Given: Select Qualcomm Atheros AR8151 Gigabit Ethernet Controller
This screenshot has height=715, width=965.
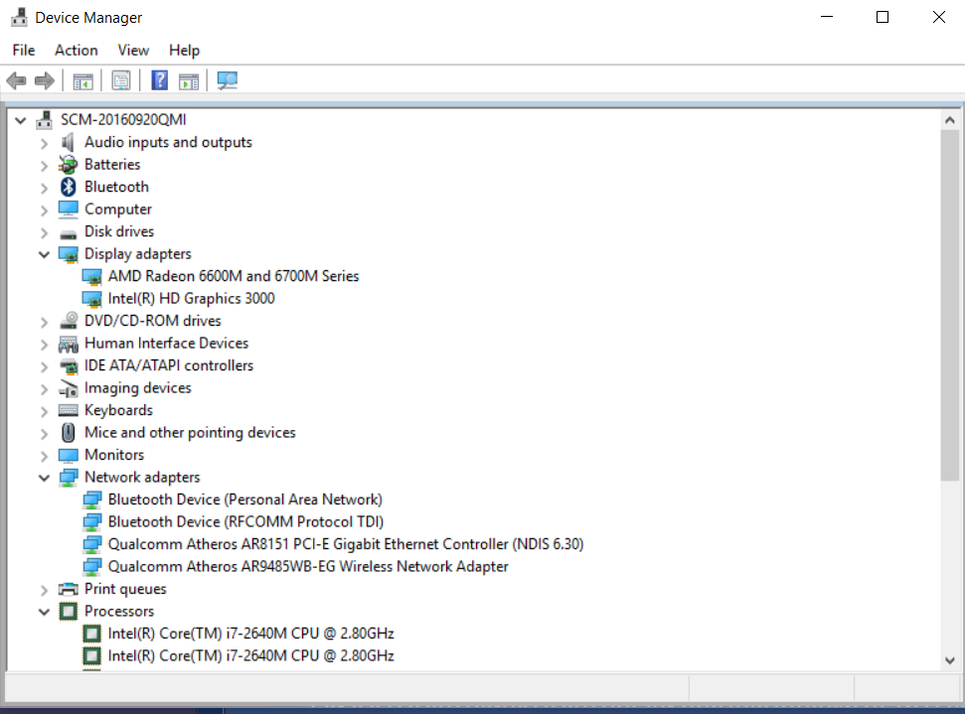Looking at the screenshot, I should click(x=346, y=544).
